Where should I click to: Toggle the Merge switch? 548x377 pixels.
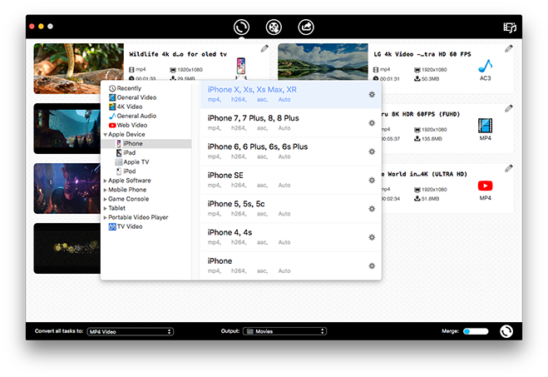476,331
